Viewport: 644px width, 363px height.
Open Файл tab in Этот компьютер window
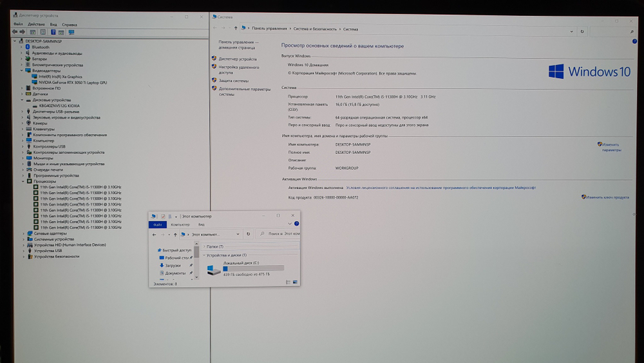click(x=158, y=224)
